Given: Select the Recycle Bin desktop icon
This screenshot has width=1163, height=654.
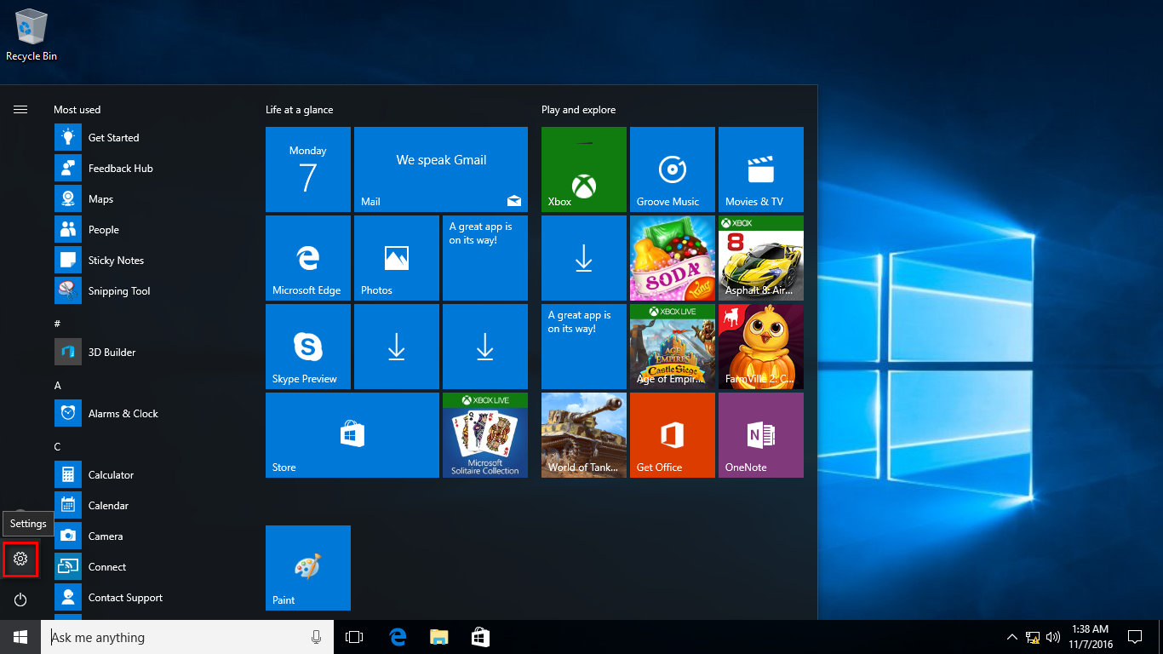Looking at the screenshot, I should pos(32,35).
